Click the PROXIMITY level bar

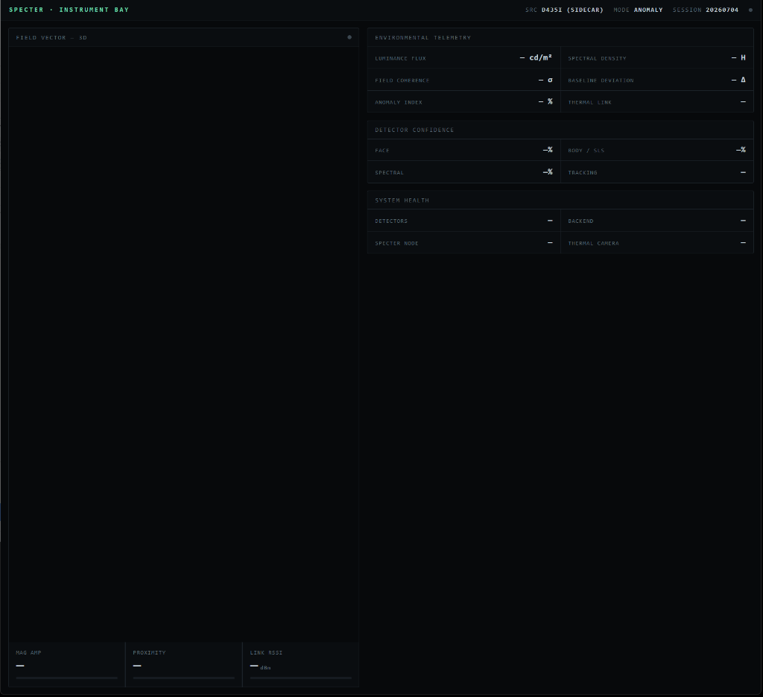tap(184, 678)
